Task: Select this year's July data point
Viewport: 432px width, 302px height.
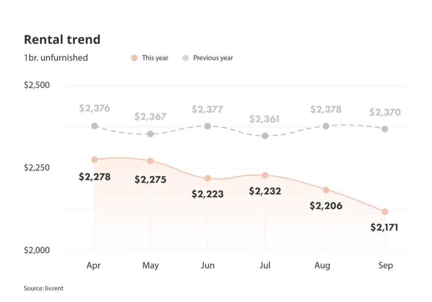Action: [x=265, y=175]
